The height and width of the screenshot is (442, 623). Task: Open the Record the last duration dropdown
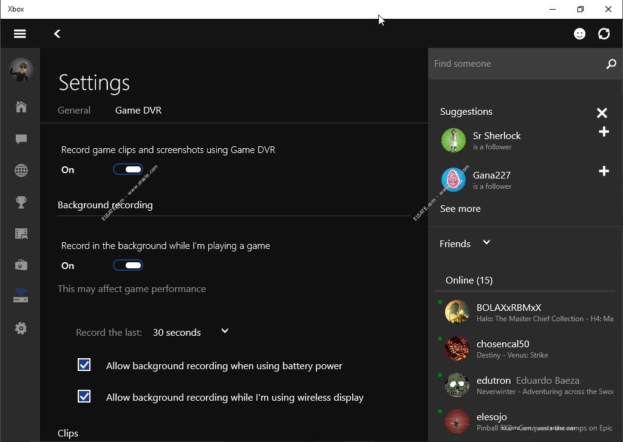(x=191, y=332)
